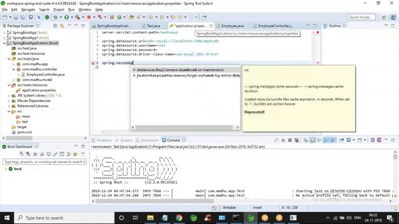This screenshot has height=224, width=399.
Task: Click the green New Java Class icon
Action: coord(119,17)
